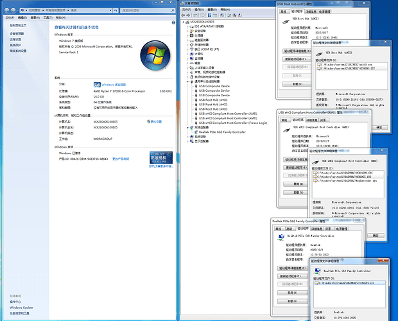This screenshot has width=398, height=321.
Task: Open the Windows Update link in sidebar
Action: coord(21,308)
